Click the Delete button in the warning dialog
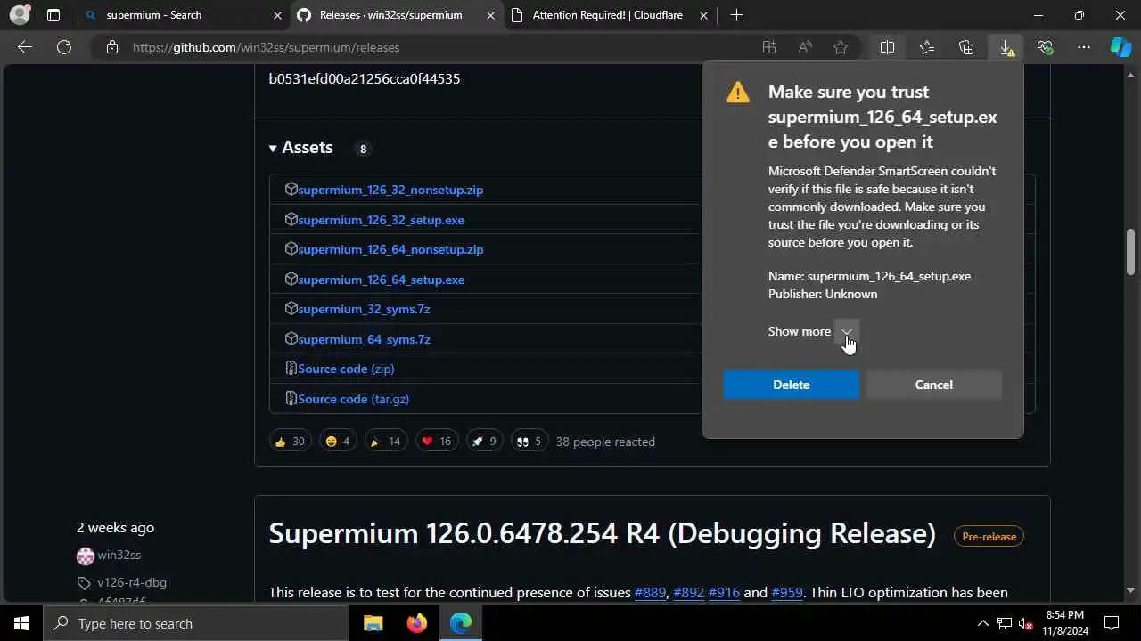1141x641 pixels. pos(792,385)
